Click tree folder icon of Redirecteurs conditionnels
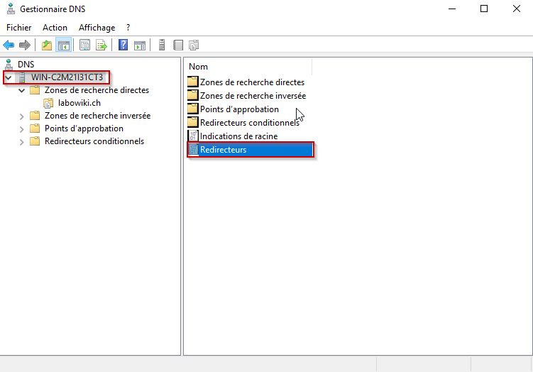The width and height of the screenshot is (533, 372). [35, 141]
